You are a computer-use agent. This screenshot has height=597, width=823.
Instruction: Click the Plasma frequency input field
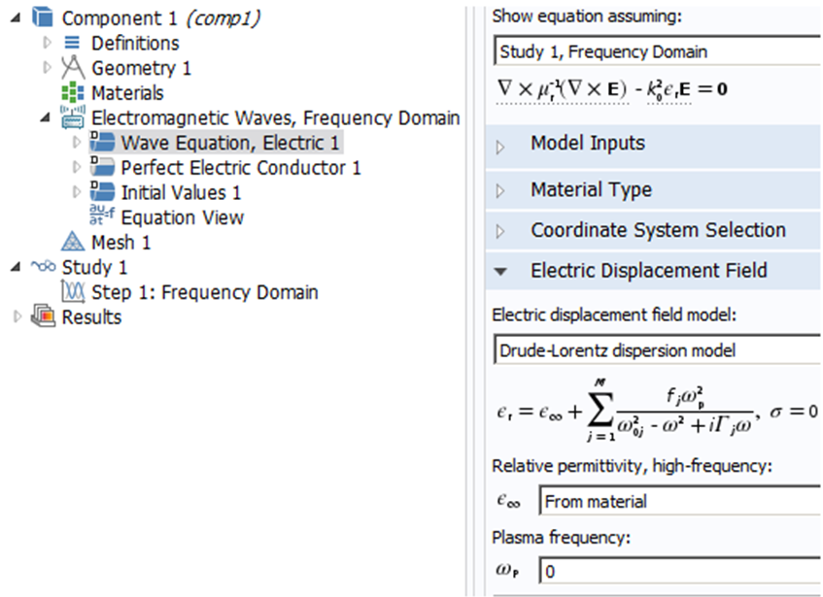(x=680, y=572)
